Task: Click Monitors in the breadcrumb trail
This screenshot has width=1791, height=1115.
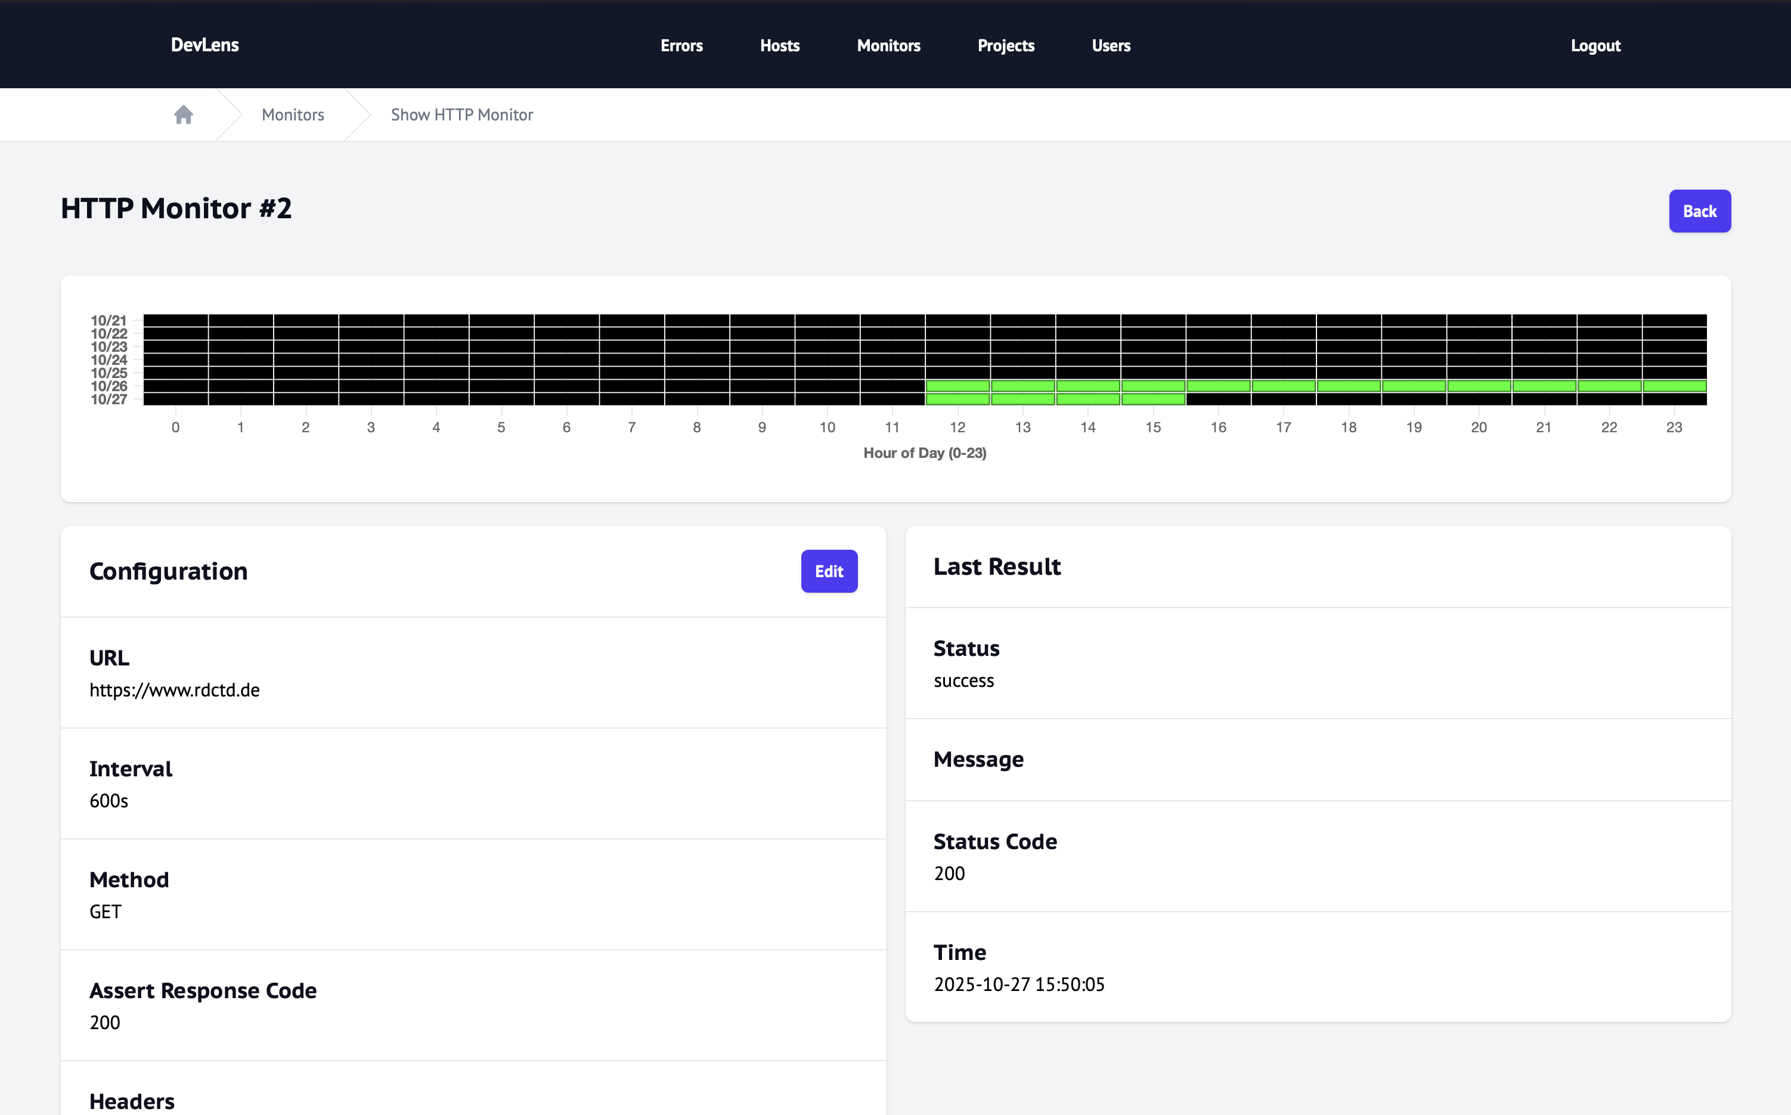Action: pos(292,114)
